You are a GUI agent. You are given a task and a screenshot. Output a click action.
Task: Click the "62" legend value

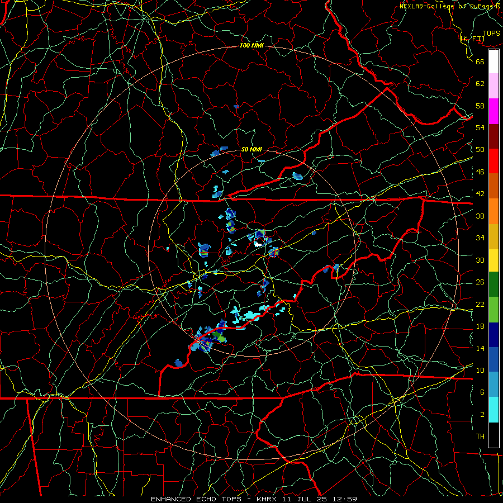point(480,84)
